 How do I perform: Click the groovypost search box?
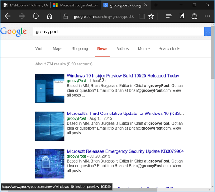click(x=119, y=32)
